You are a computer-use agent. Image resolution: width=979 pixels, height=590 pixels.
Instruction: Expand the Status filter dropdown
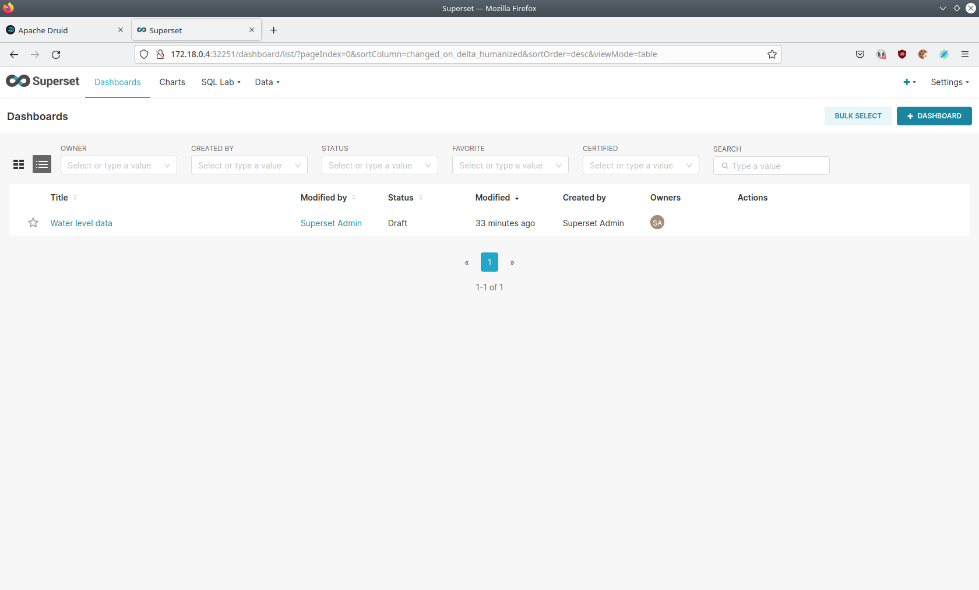tap(379, 166)
